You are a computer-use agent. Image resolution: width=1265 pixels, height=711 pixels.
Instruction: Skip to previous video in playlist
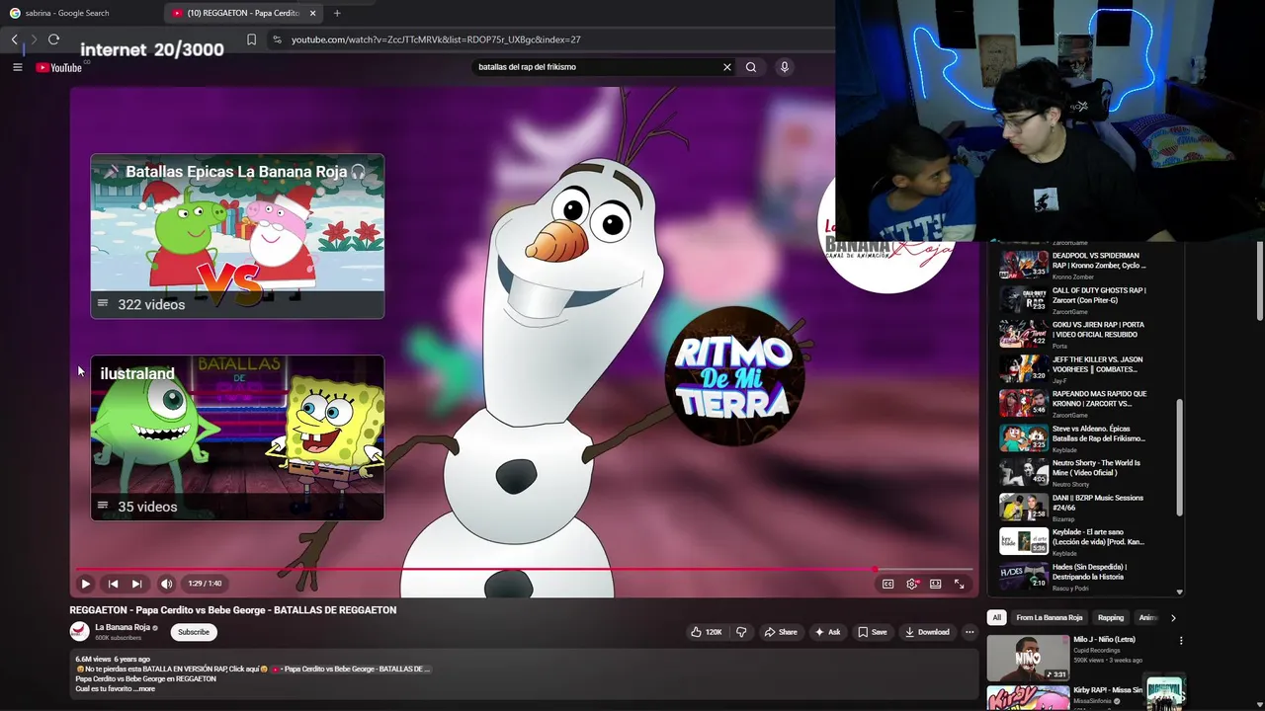click(113, 584)
